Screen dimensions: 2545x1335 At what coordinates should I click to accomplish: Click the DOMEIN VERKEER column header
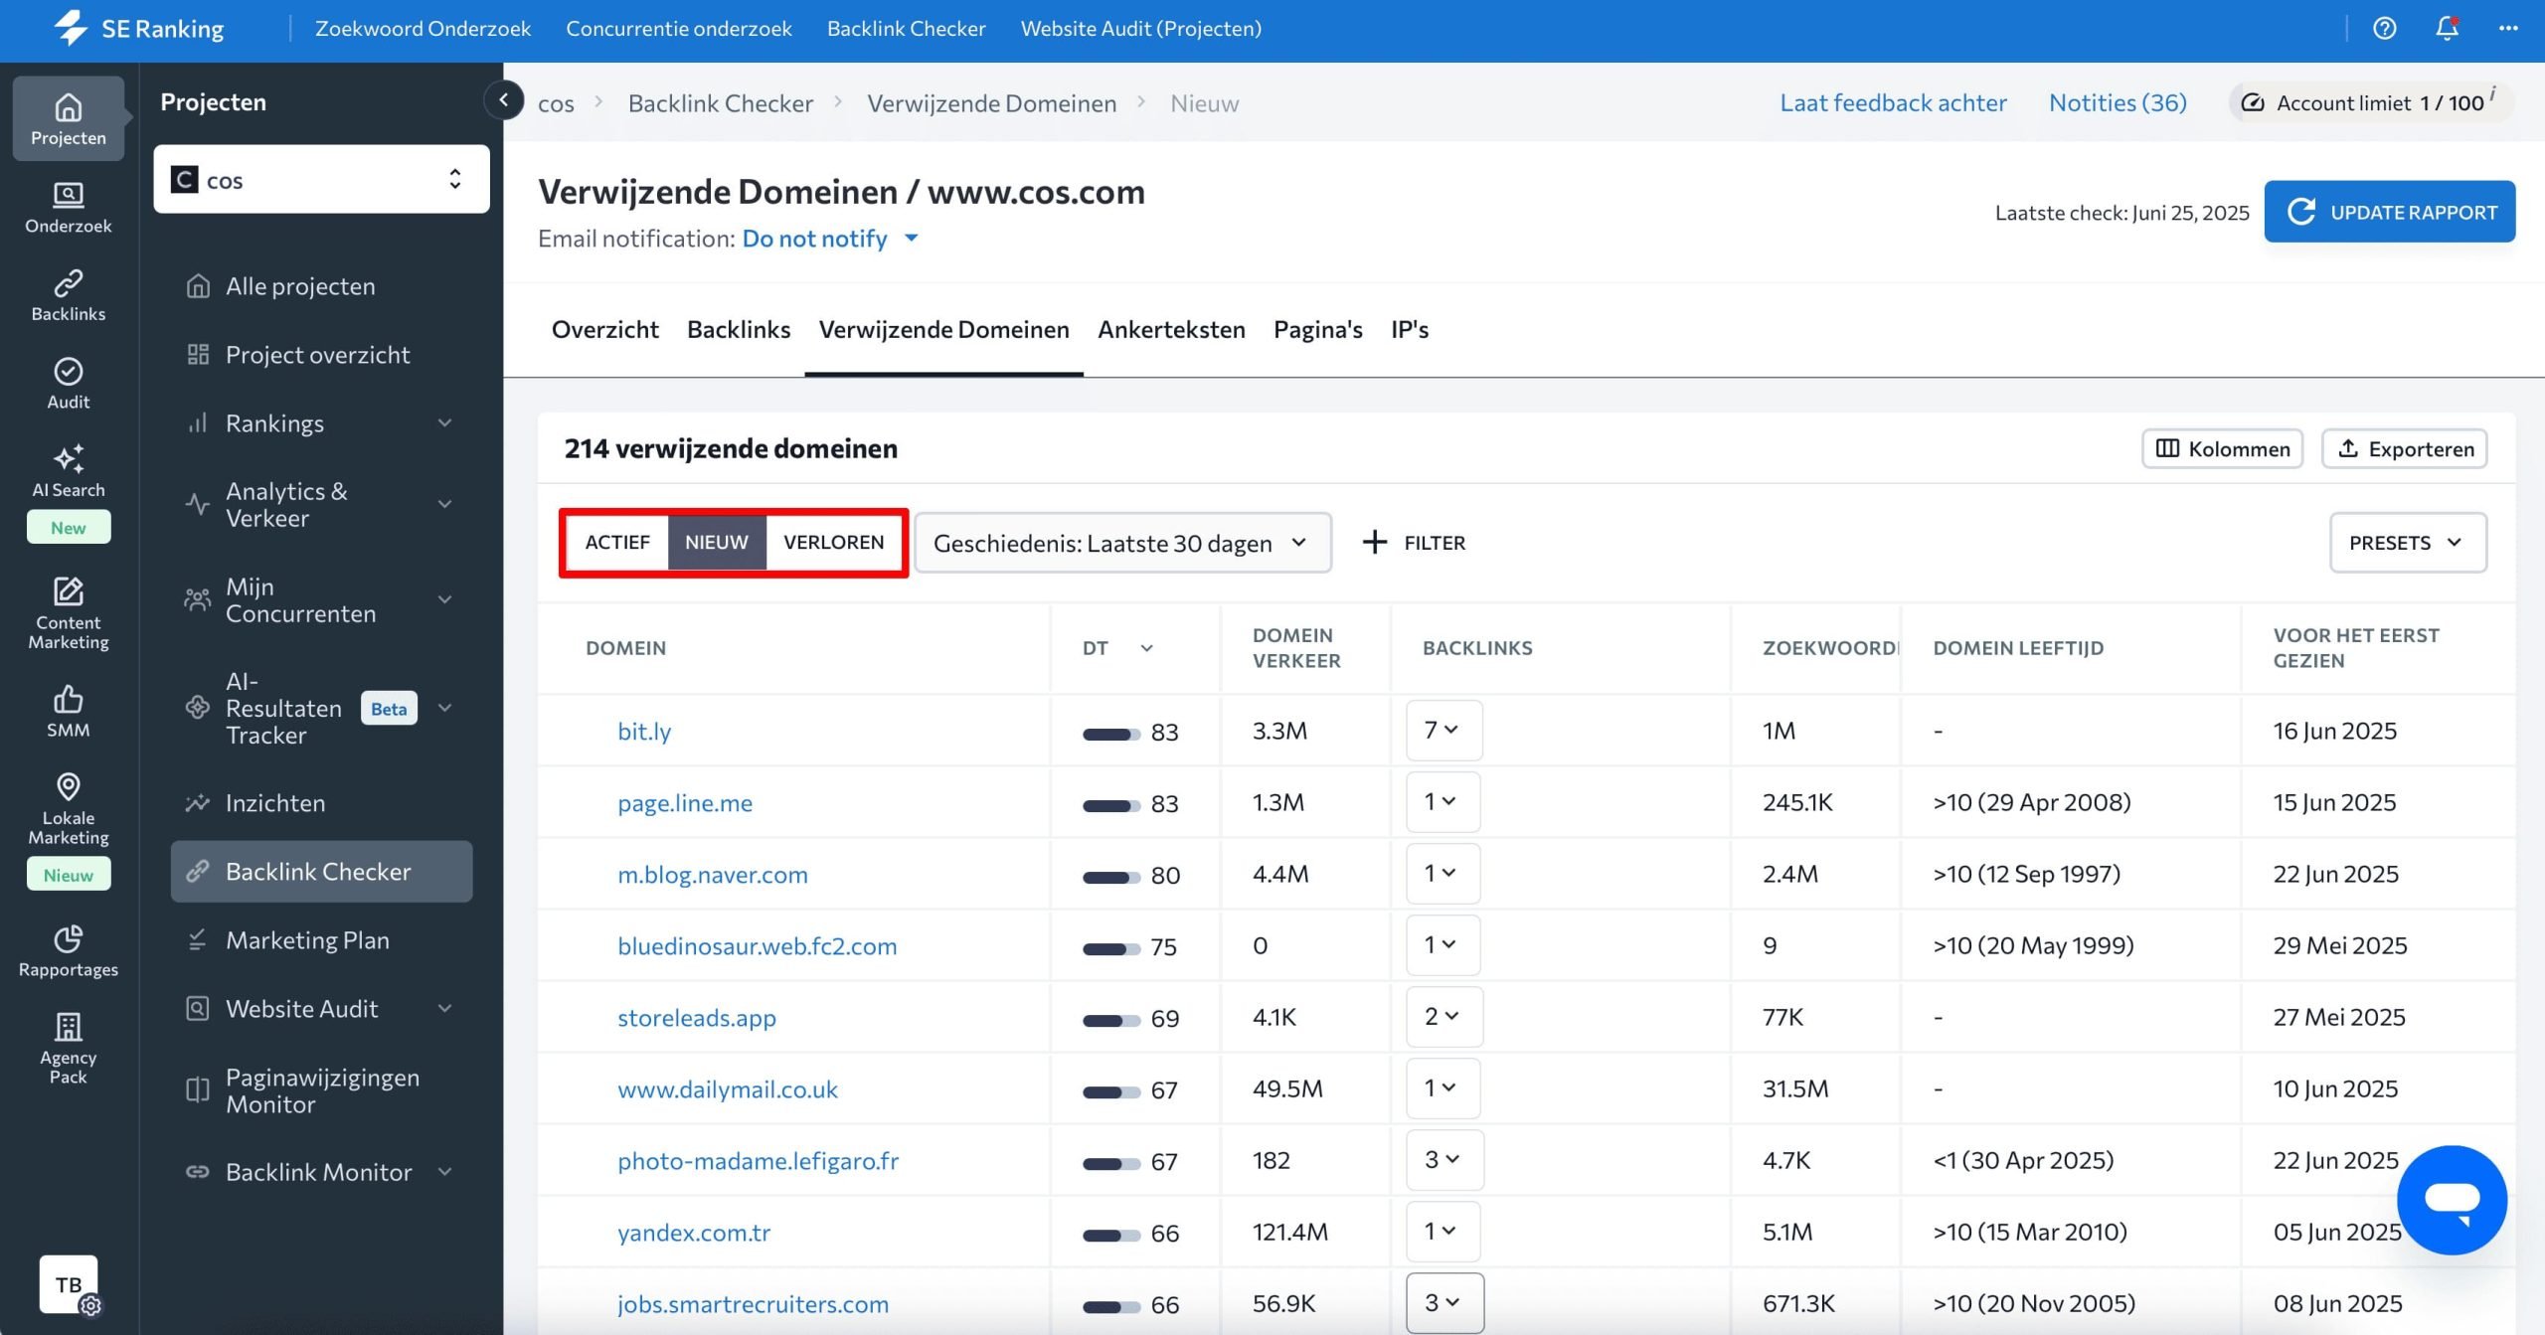pyautogui.click(x=1296, y=648)
